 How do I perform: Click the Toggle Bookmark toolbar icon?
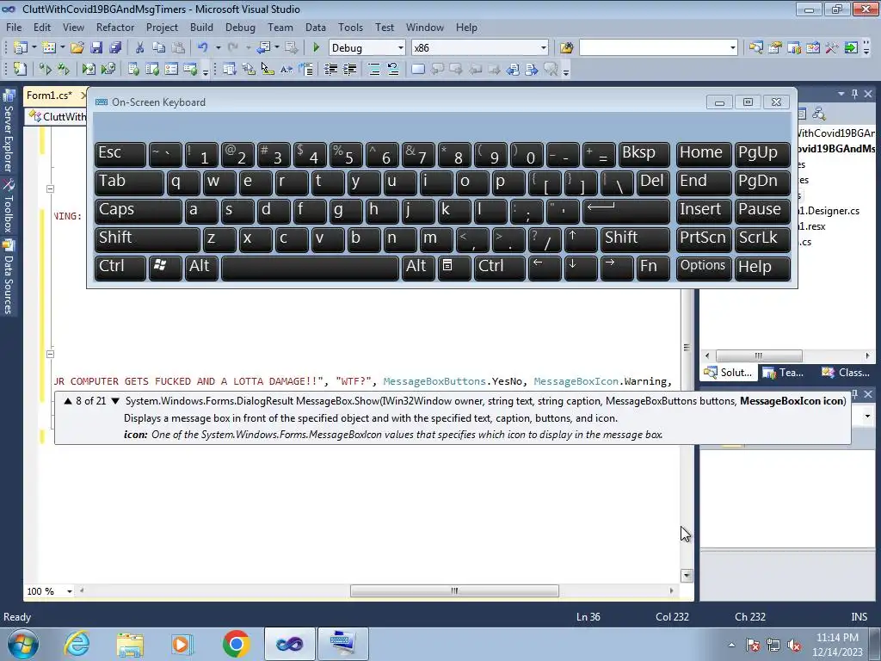pos(417,69)
